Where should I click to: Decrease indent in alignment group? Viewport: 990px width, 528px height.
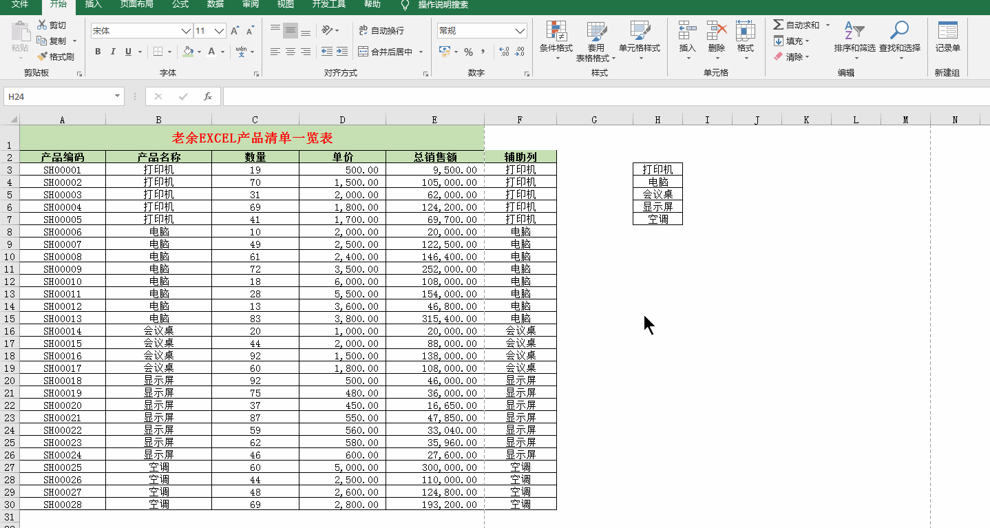326,52
